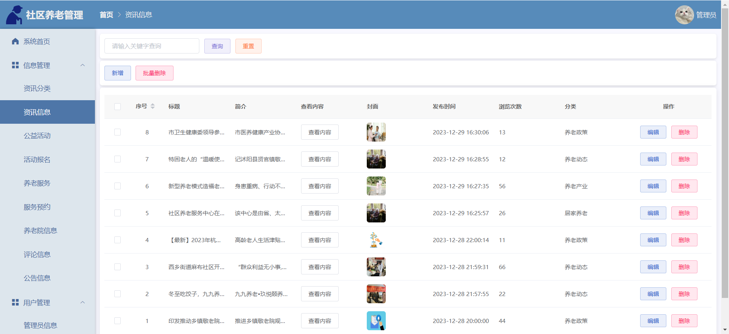Click the 重置 reset button
This screenshot has width=729, height=334.
(248, 46)
